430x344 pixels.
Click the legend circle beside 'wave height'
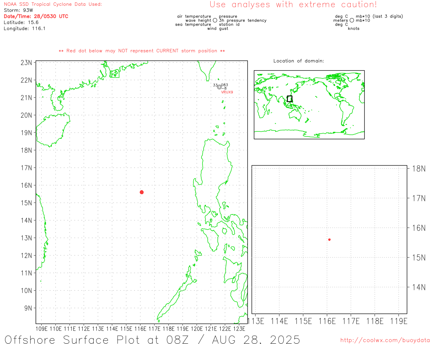tap(215, 20)
